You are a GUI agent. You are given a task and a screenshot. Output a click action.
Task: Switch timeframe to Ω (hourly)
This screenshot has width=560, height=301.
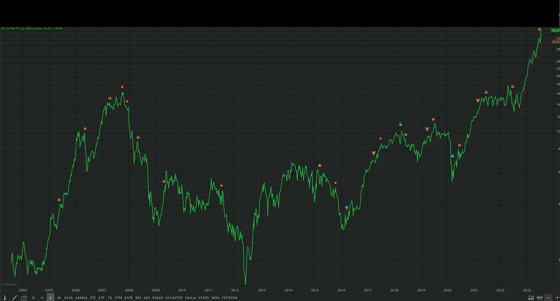33,298
